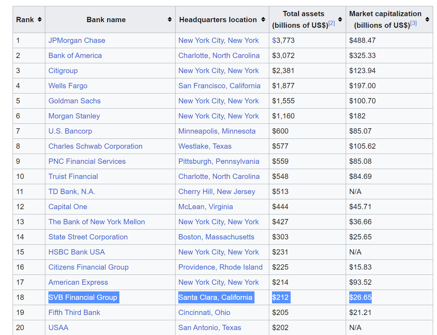The height and width of the screenshot is (335, 437).
Task: Follow the Charles Schwab Corporation link
Action: coord(95,146)
